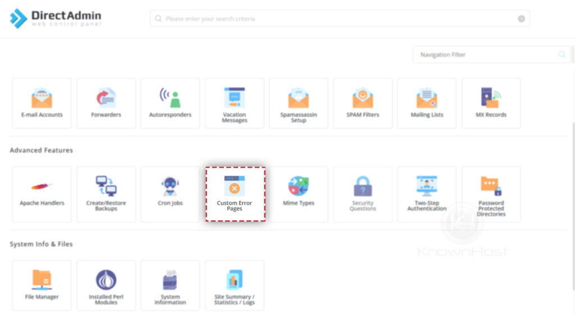This screenshot has height=315, width=575.
Task: Open the Autoresponders icon
Action: tap(170, 103)
